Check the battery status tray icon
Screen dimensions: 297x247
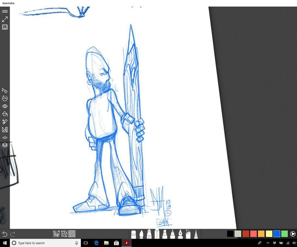[281, 243]
